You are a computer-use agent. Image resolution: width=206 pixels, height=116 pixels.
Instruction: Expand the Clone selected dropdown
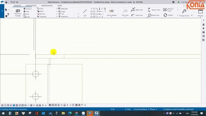click(112, 17)
